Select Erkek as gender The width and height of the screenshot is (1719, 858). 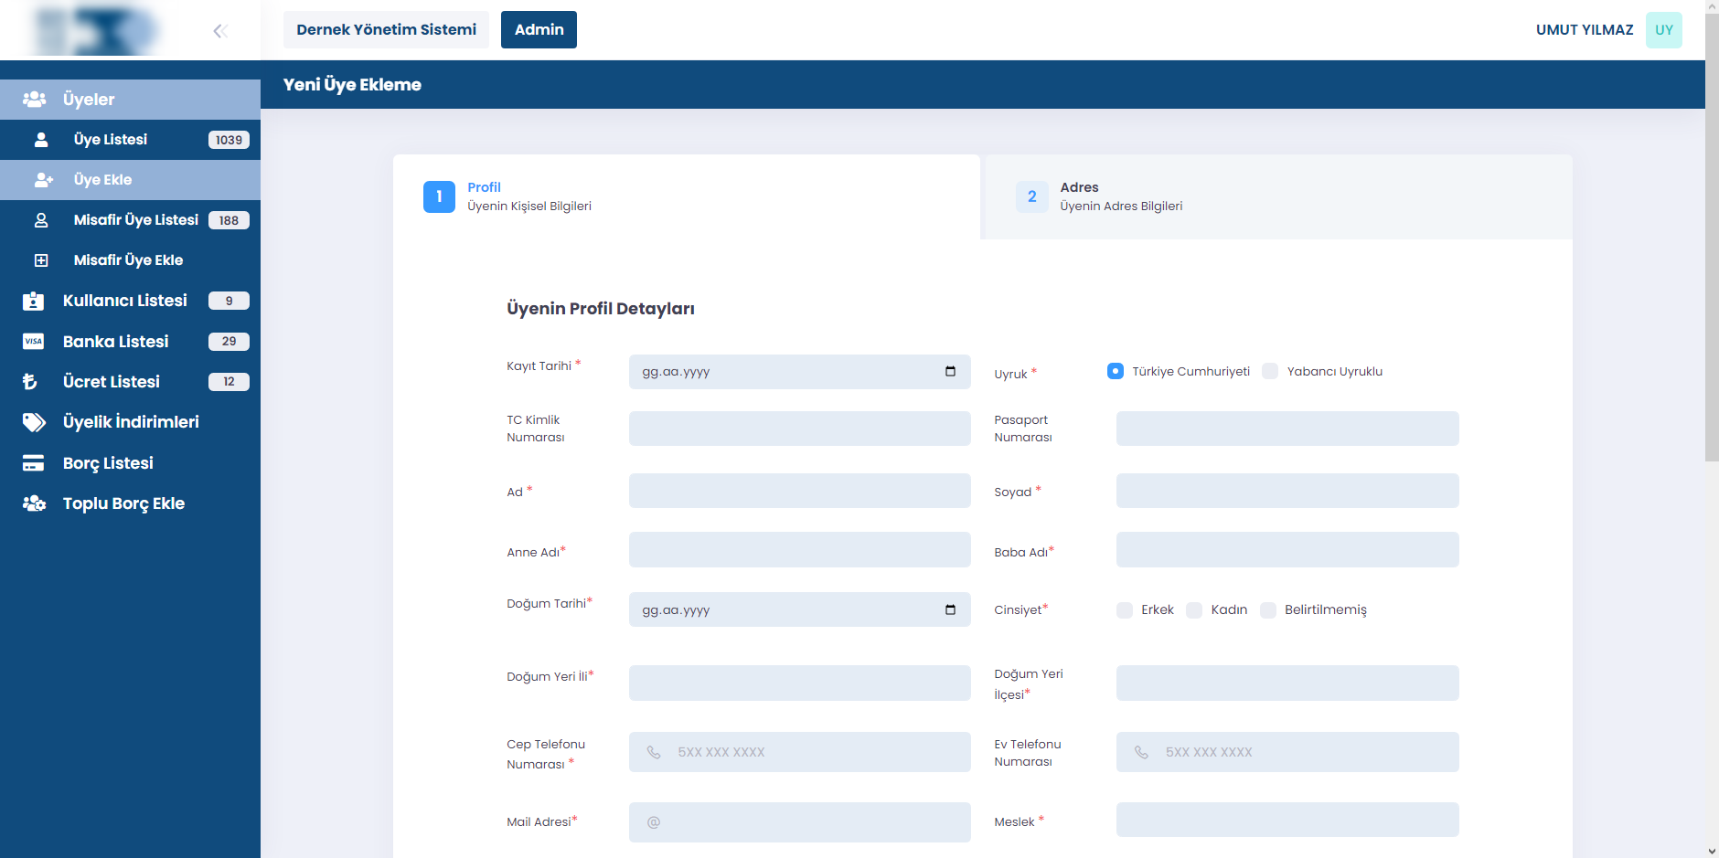point(1125,610)
